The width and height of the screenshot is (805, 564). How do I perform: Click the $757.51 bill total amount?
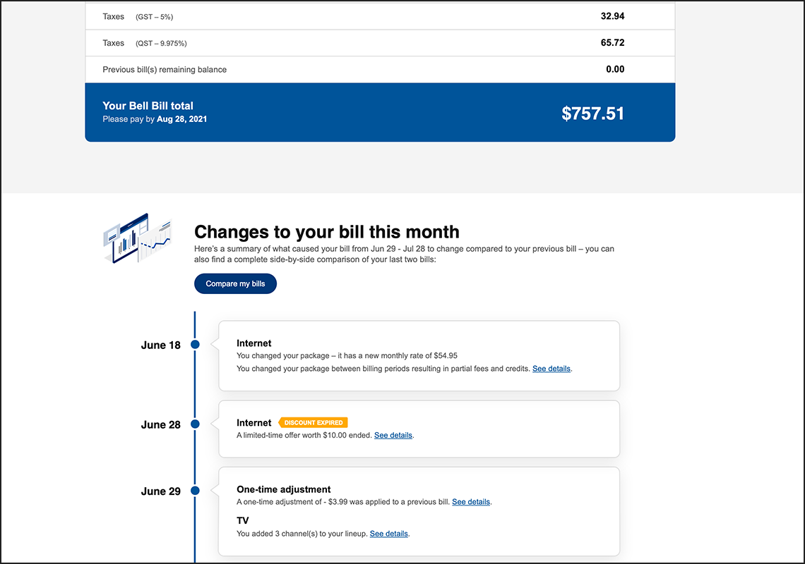(593, 113)
